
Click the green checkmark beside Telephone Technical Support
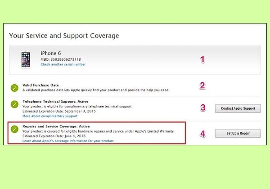click(x=14, y=104)
